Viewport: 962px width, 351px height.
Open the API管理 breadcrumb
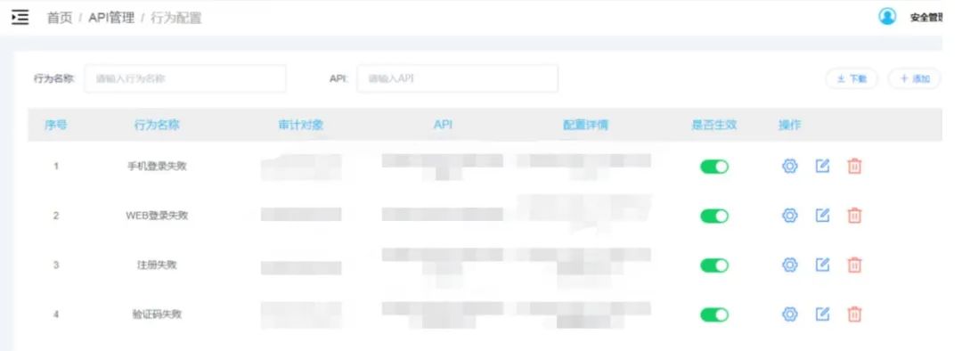click(x=111, y=18)
